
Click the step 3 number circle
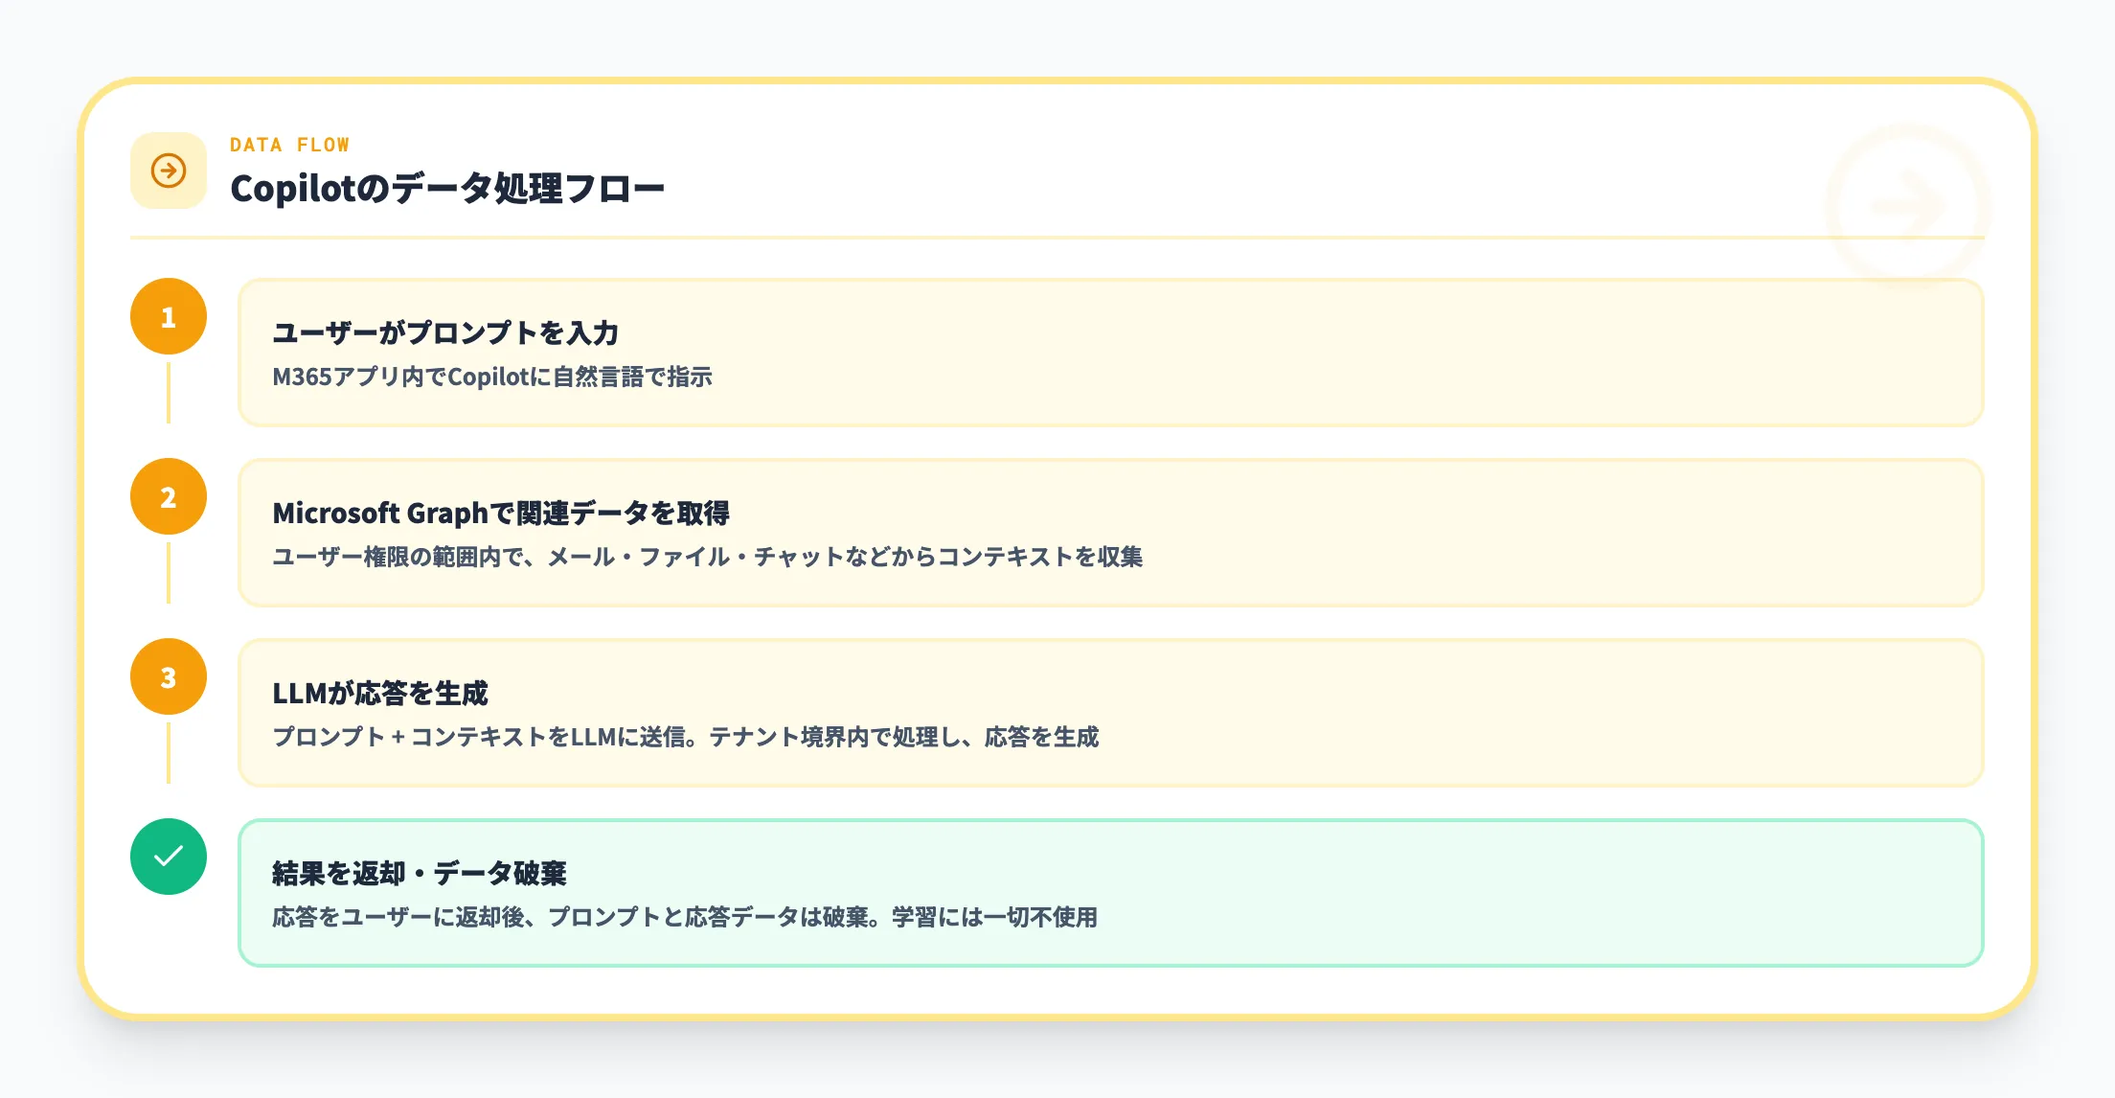169,677
